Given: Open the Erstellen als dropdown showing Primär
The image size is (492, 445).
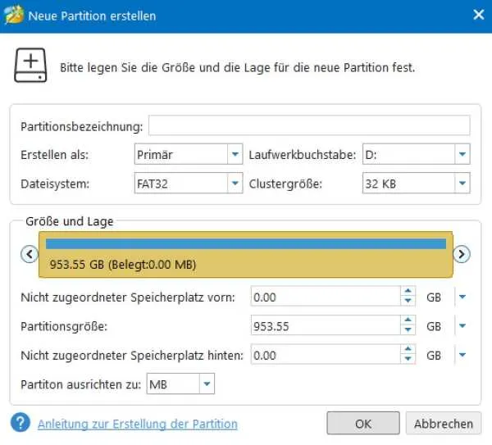Looking at the screenshot, I should pyautogui.click(x=235, y=154).
